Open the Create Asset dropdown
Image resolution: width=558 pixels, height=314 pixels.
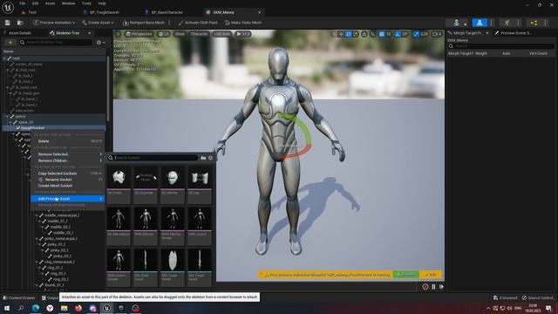coord(98,23)
